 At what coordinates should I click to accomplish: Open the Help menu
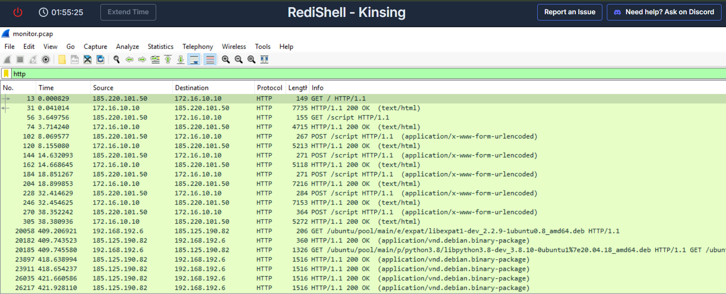click(x=286, y=46)
